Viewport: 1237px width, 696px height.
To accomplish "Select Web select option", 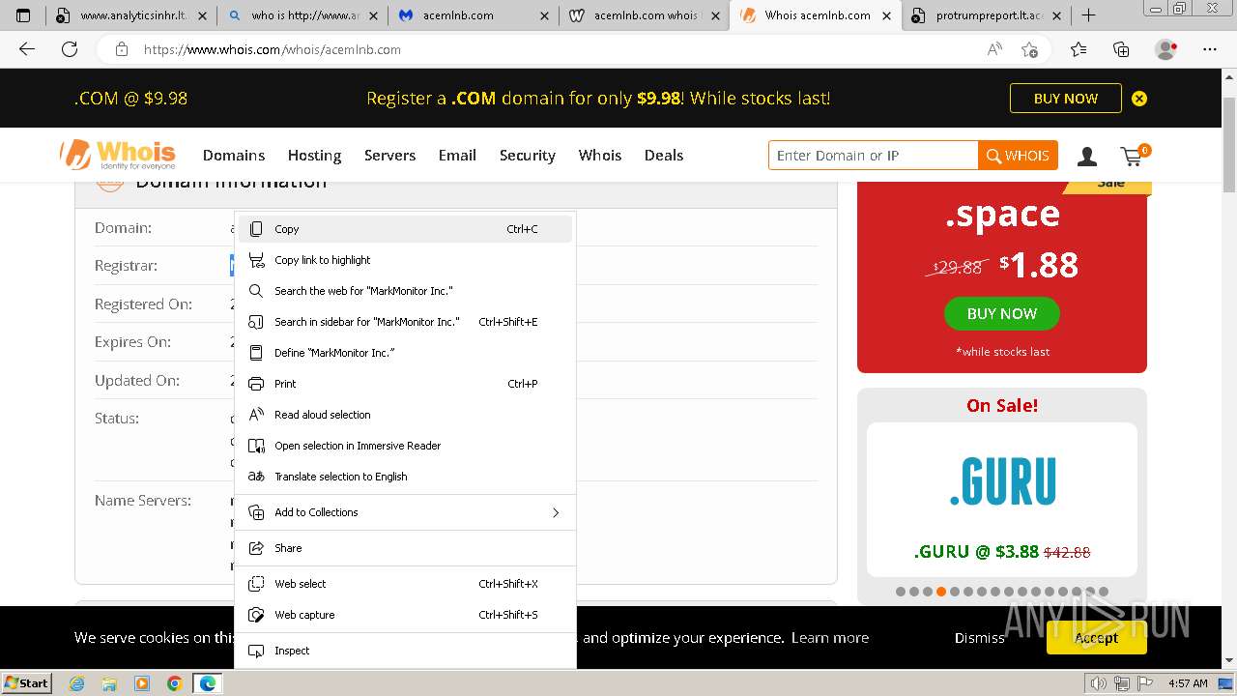I will pyautogui.click(x=405, y=584).
